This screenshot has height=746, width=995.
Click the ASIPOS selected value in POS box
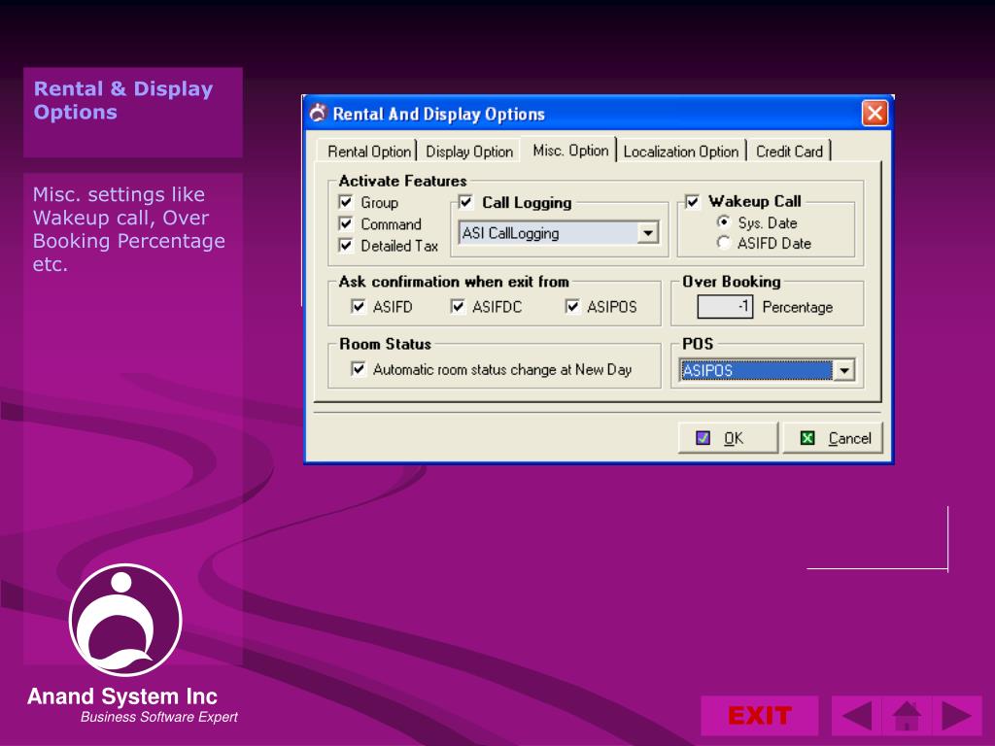point(756,370)
